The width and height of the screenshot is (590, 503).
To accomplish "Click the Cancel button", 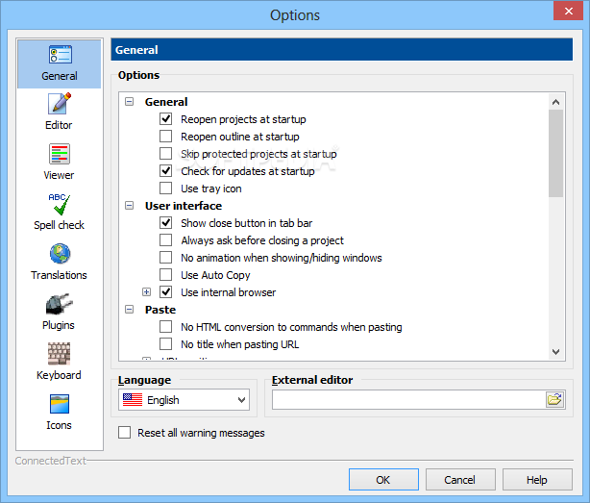I will point(459,480).
